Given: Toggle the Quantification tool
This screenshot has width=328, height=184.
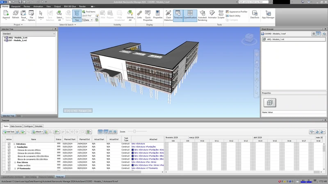Looking at the screenshot, I should (x=190, y=16).
